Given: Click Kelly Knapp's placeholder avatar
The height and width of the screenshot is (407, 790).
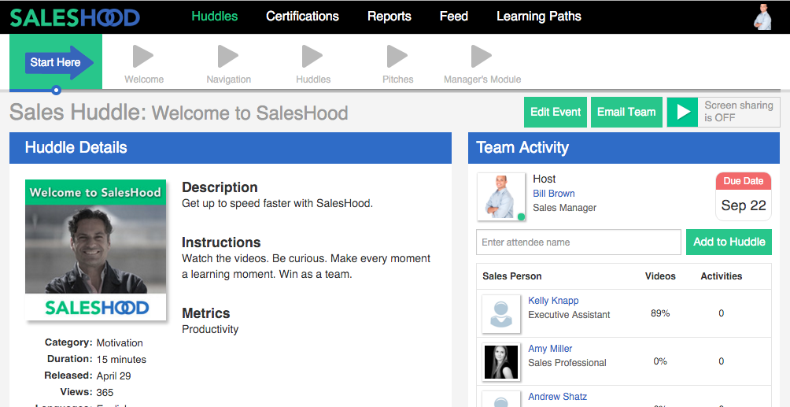Looking at the screenshot, I should pyautogui.click(x=501, y=314).
